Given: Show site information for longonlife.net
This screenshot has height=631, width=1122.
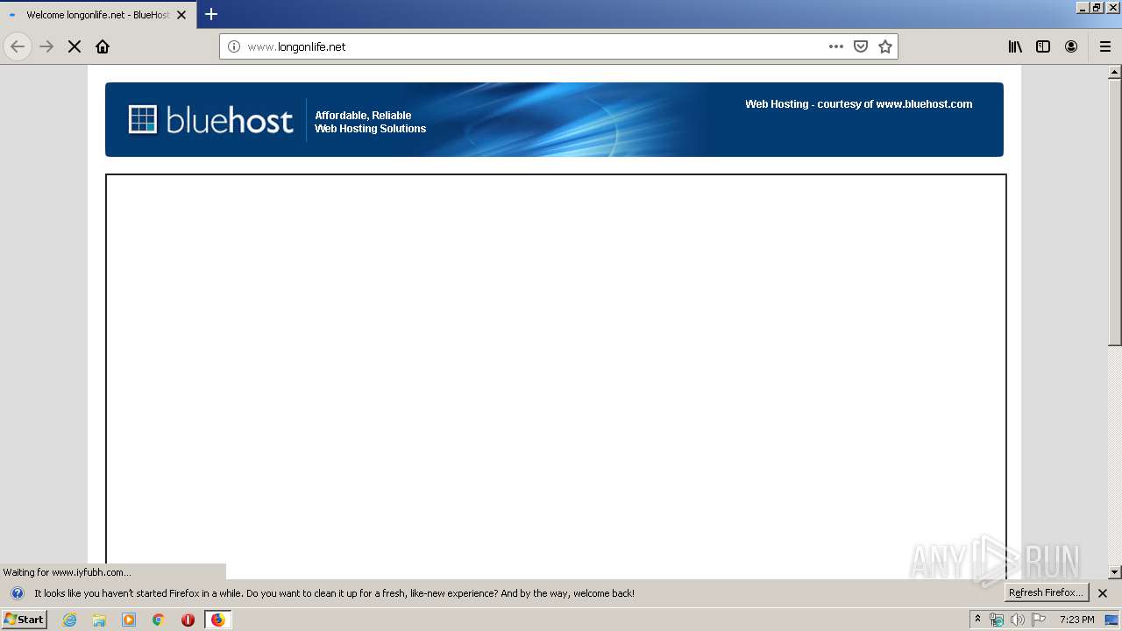Looking at the screenshot, I should 233,46.
